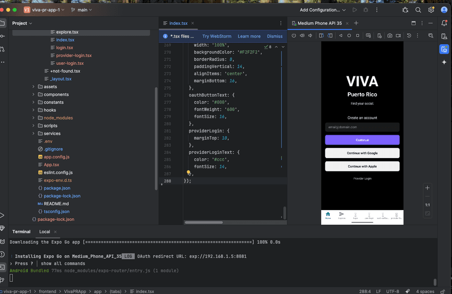Click the sync/bug status icon in toolbar

tap(405, 10)
